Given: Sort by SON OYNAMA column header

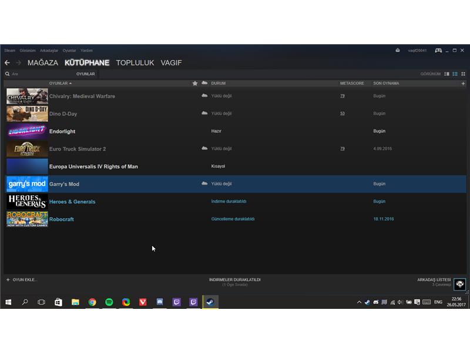Looking at the screenshot, I should coord(386,83).
